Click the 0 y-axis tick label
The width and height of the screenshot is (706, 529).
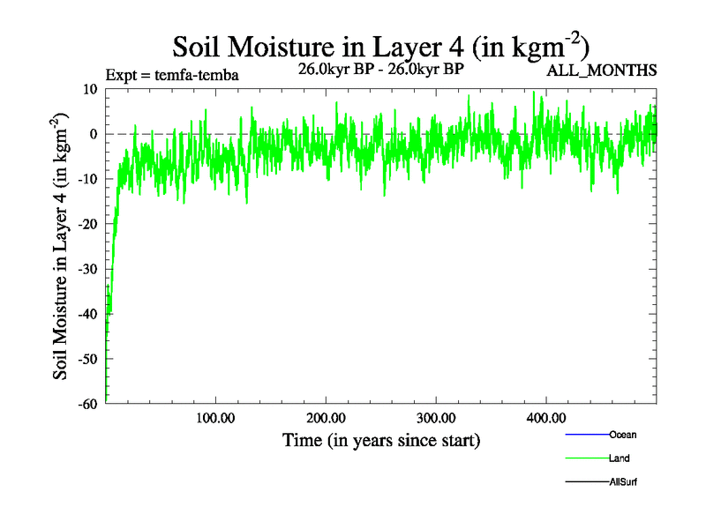click(93, 134)
